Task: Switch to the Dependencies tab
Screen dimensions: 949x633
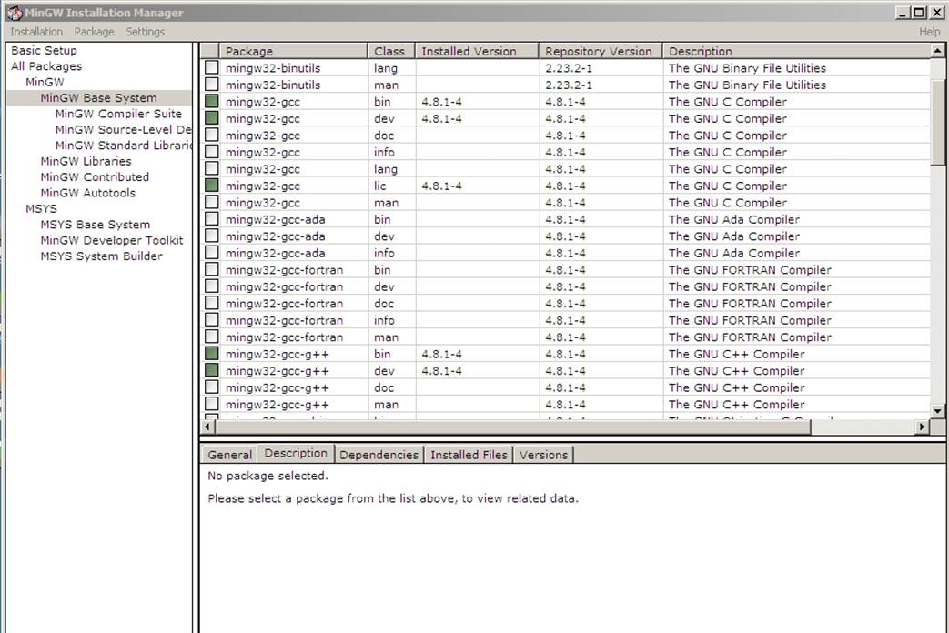Action: 379,455
